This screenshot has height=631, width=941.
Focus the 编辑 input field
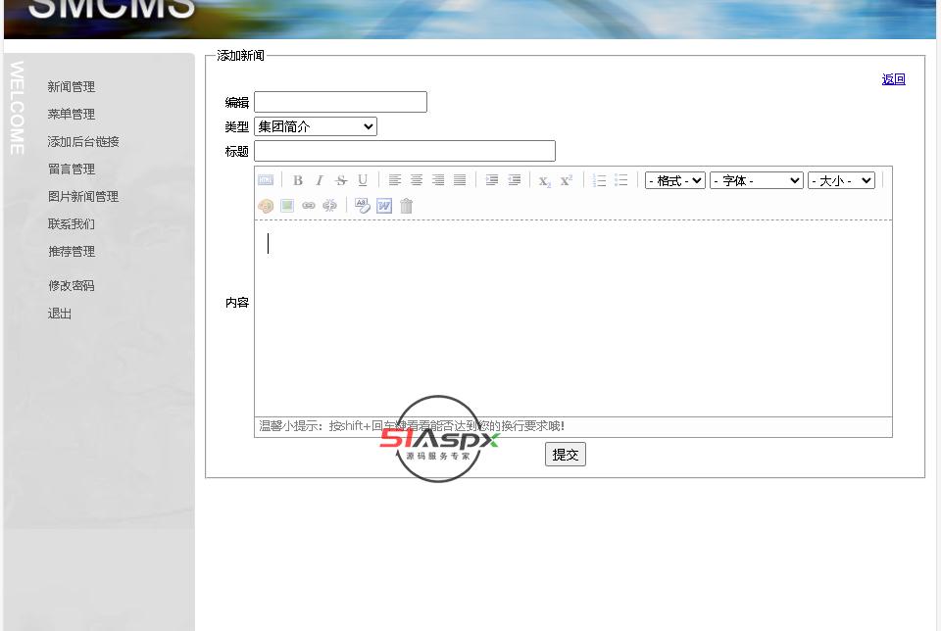(x=340, y=102)
